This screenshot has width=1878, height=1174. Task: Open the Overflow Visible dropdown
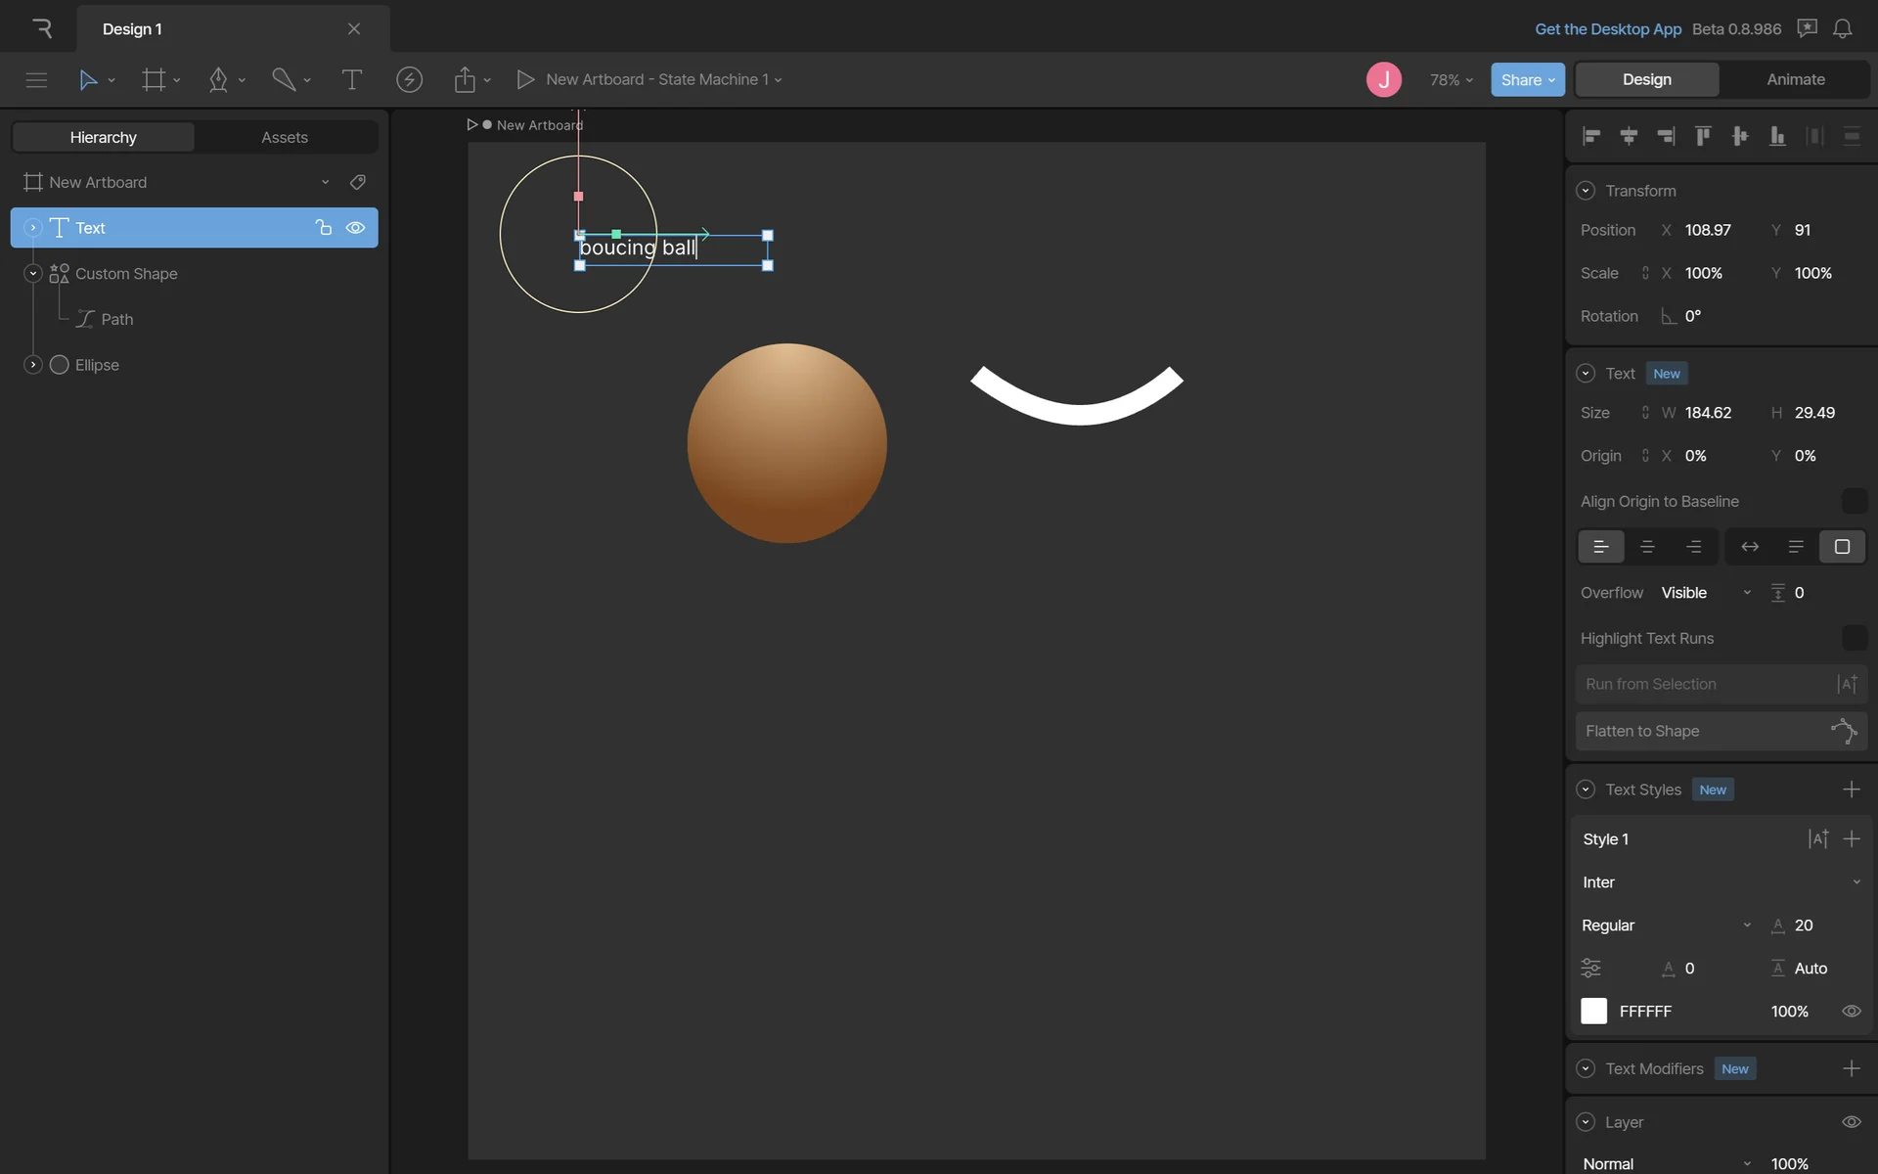pos(1706,593)
